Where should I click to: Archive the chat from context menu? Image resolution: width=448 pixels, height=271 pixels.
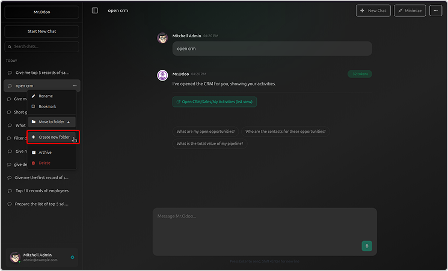pyautogui.click(x=45, y=153)
